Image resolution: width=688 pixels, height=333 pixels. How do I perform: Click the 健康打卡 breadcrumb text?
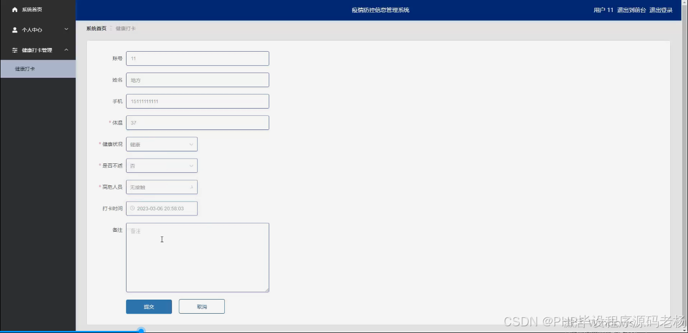point(125,28)
